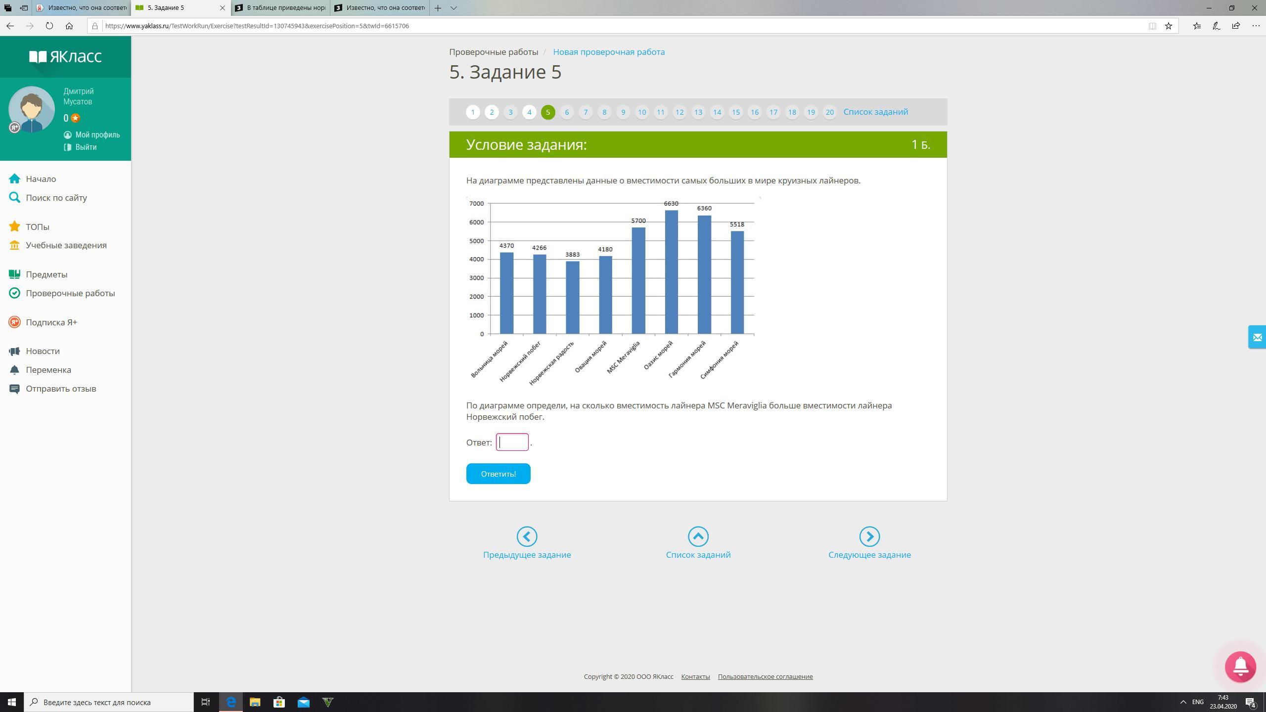Open Пользовательское соглашение footer link
1266x712 pixels.
pyautogui.click(x=765, y=677)
